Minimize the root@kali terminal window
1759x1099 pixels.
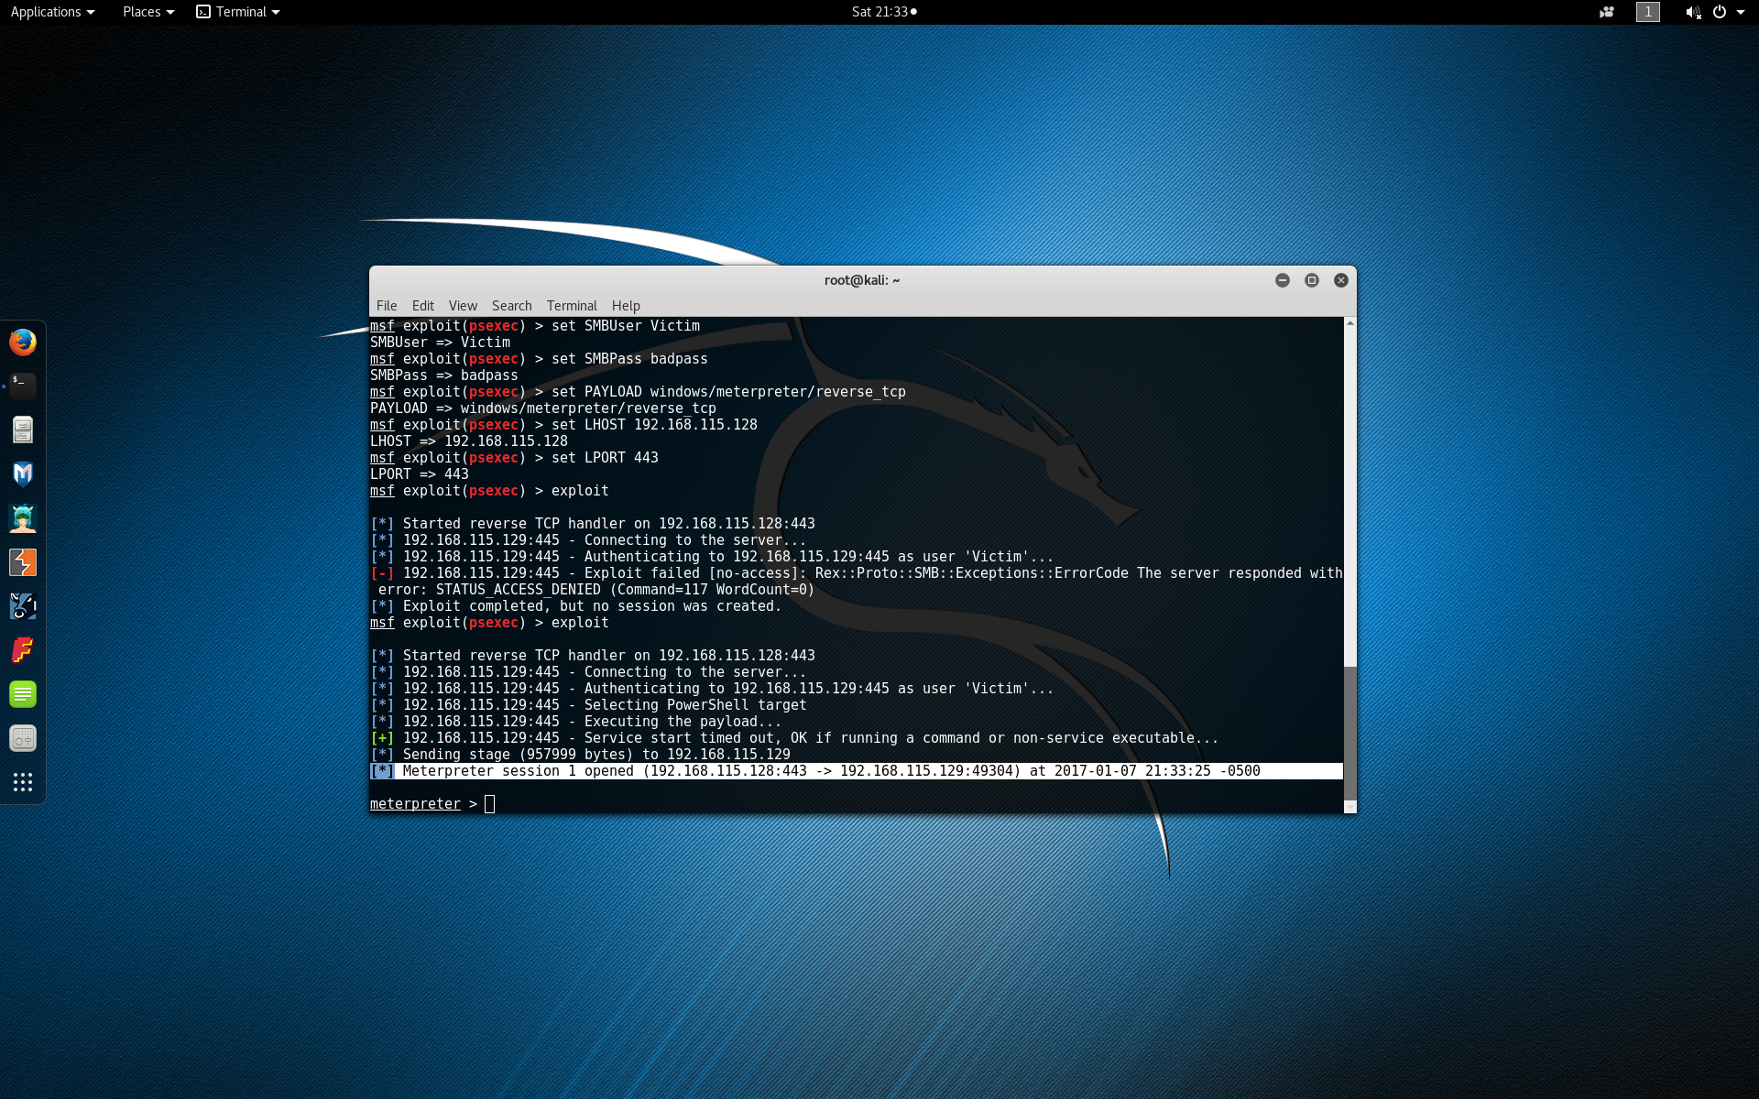coord(1283,280)
